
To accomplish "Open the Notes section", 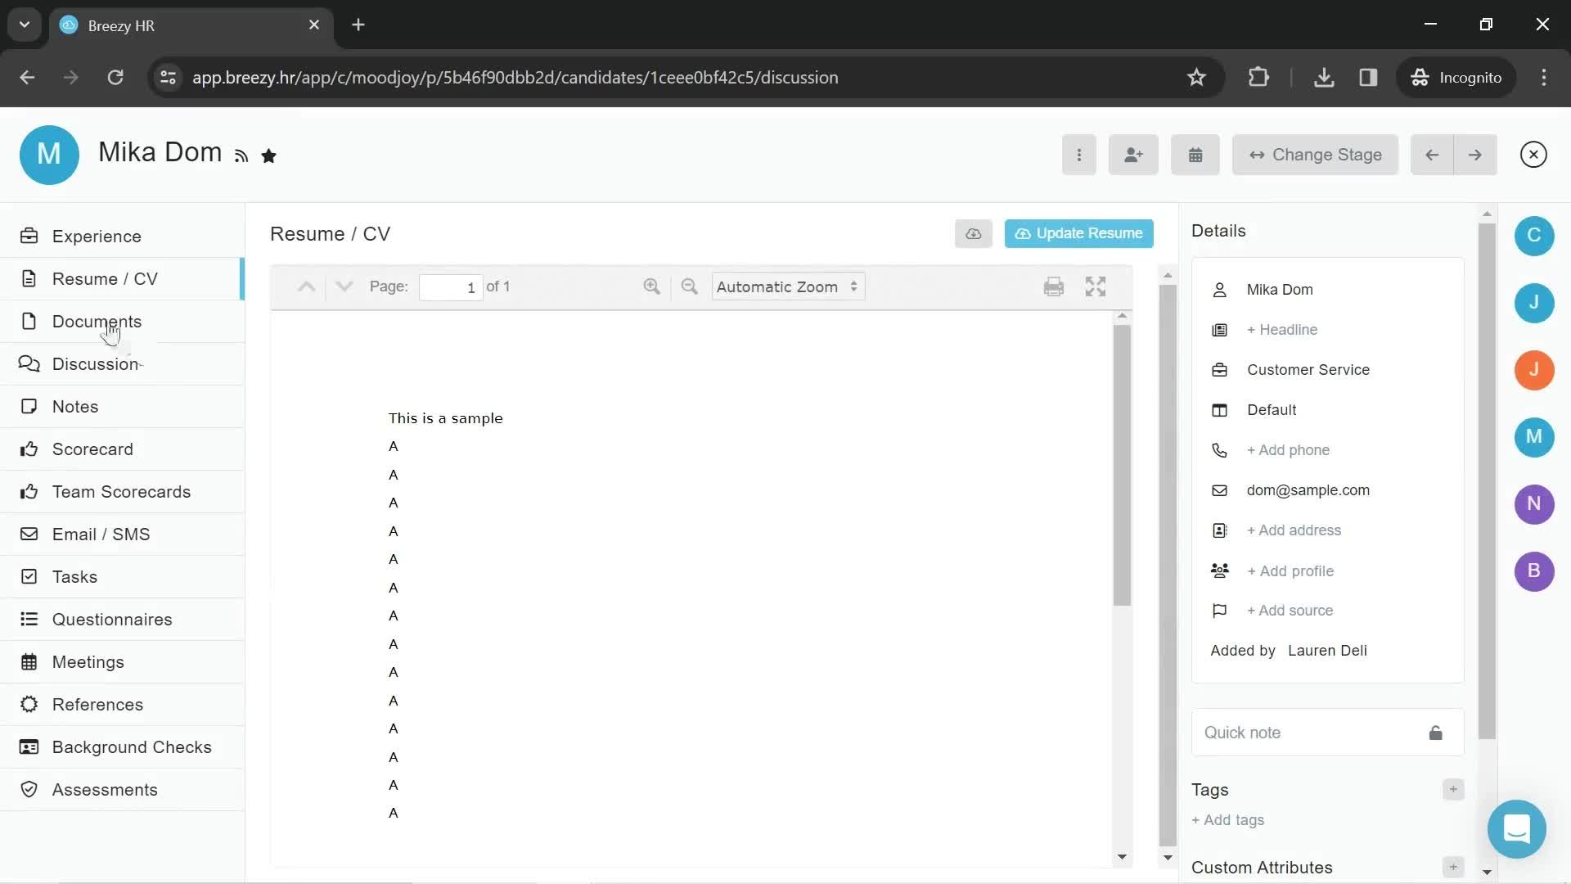I will point(123,407).
